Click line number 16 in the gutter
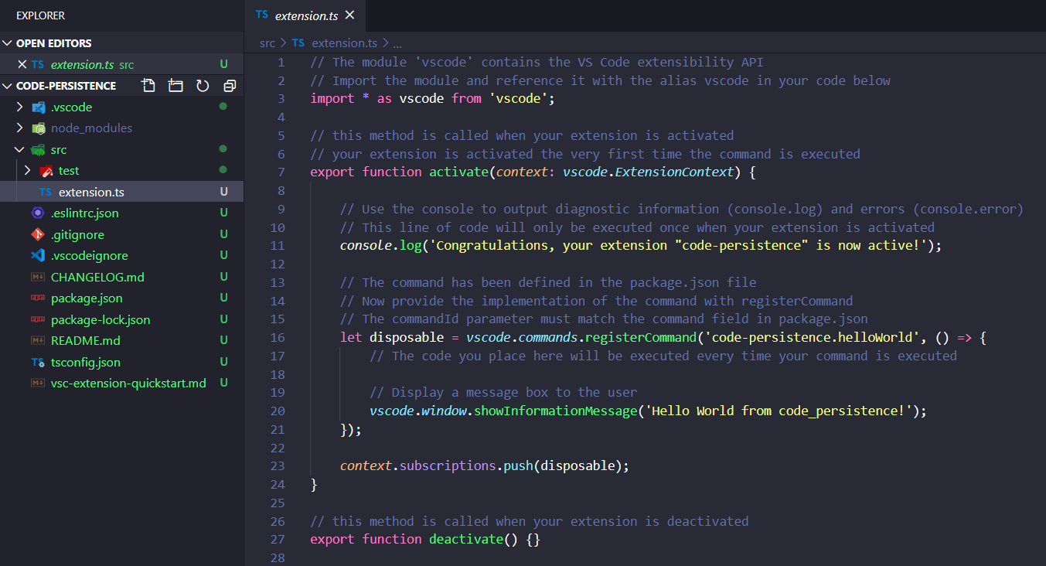 coord(278,337)
